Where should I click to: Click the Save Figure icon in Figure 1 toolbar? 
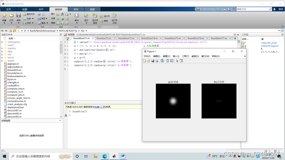[153, 61]
